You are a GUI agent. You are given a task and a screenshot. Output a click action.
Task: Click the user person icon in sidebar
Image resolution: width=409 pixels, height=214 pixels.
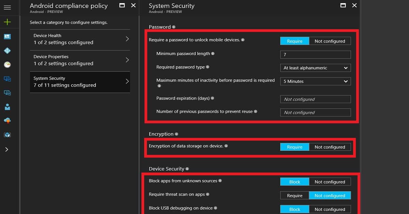tap(7, 107)
